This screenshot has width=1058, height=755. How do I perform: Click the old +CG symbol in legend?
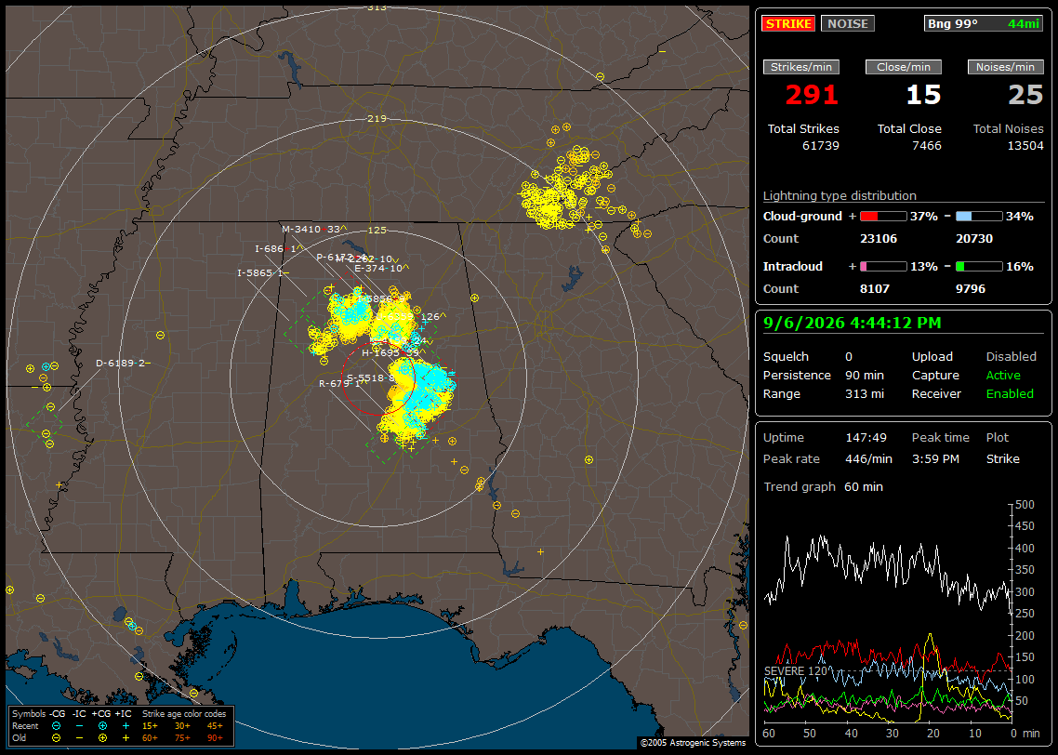[102, 738]
